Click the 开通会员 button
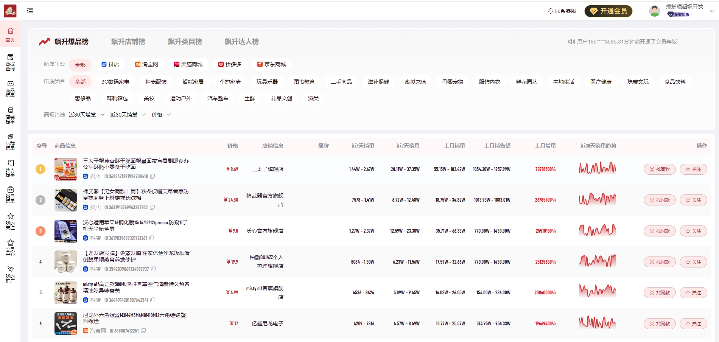This screenshot has height=342, width=719. (x=608, y=11)
